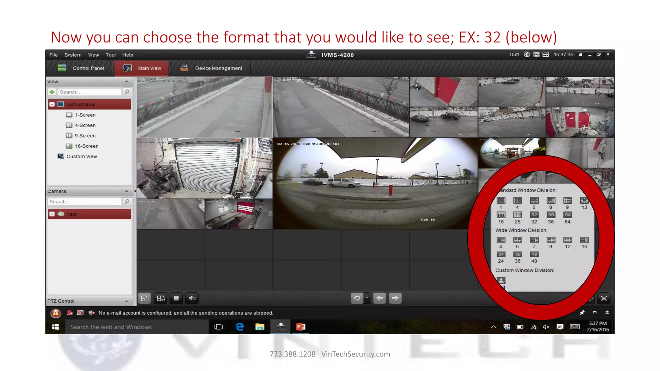660x371 pixels.
Task: Choose the standard 36-window division
Action: pos(551,215)
